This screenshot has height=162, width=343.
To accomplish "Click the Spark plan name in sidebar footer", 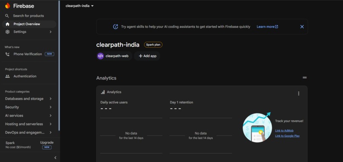I will click(x=10, y=143).
